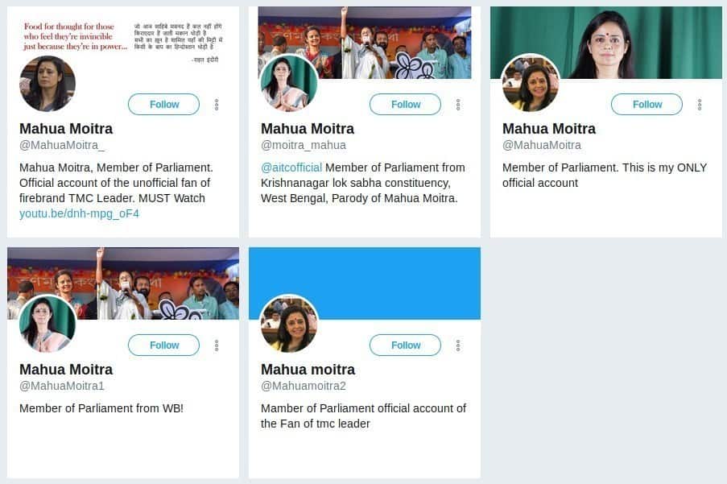Open profile picture of @MahuaMoitra
727x484 pixels.
tap(531, 84)
